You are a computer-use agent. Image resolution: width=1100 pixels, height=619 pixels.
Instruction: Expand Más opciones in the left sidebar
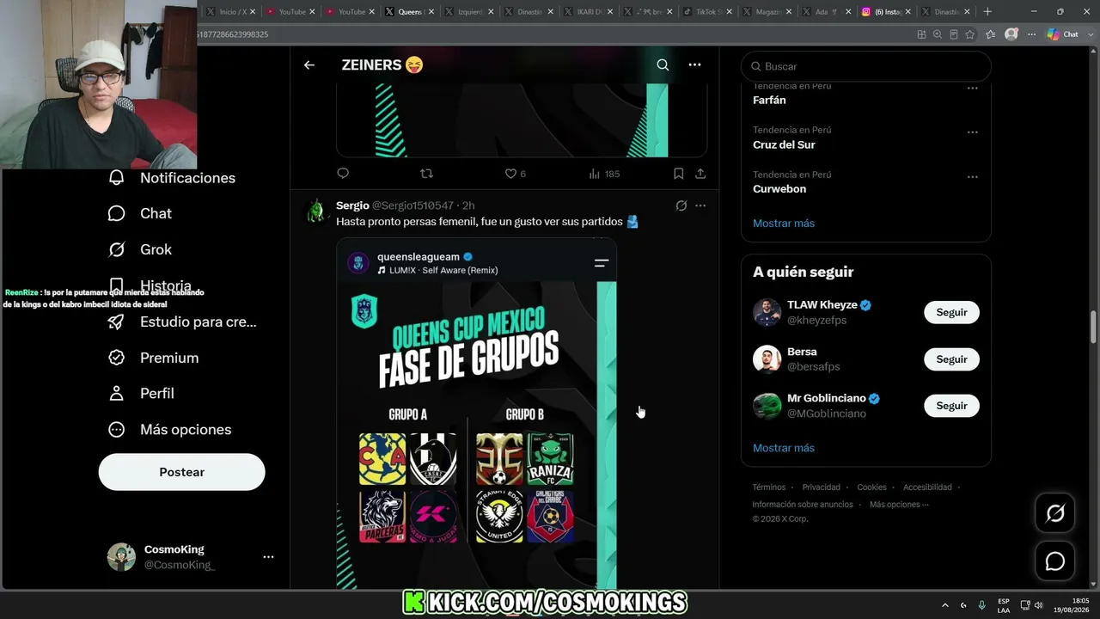(169, 429)
